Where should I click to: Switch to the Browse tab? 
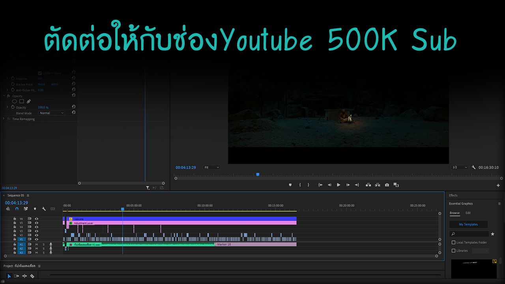(454, 213)
